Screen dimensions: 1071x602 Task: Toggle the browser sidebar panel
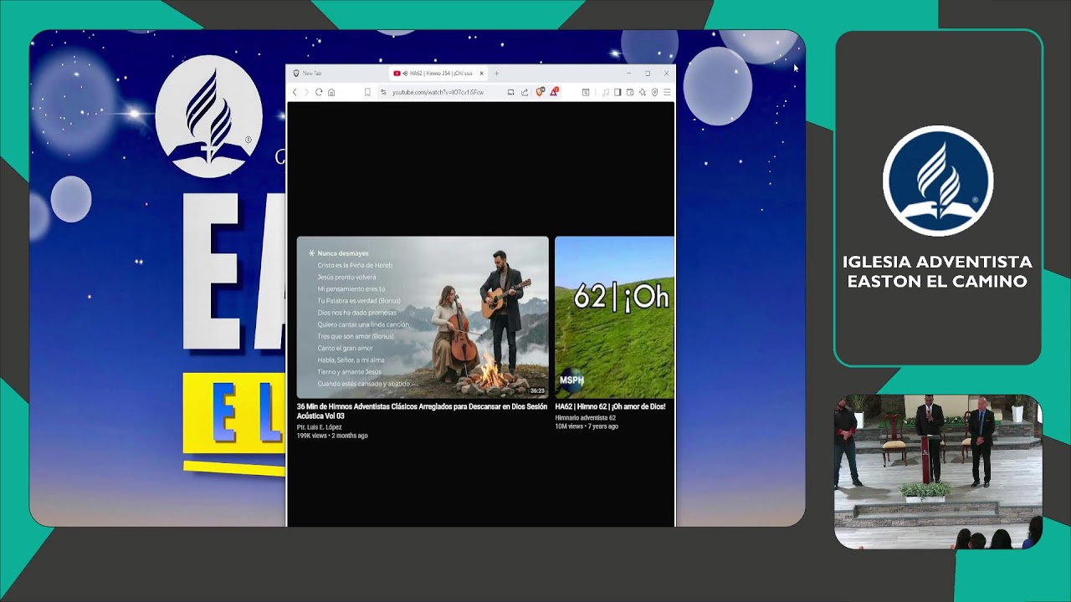[617, 92]
